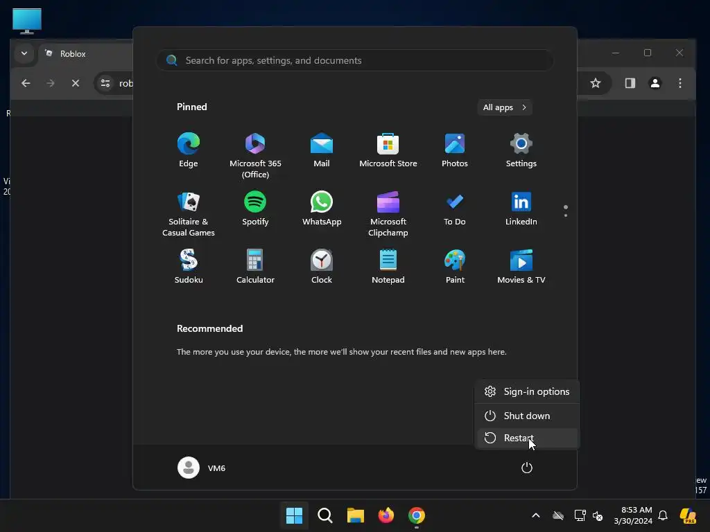Click the power button in Start menu
The height and width of the screenshot is (532, 710).
[x=527, y=468]
